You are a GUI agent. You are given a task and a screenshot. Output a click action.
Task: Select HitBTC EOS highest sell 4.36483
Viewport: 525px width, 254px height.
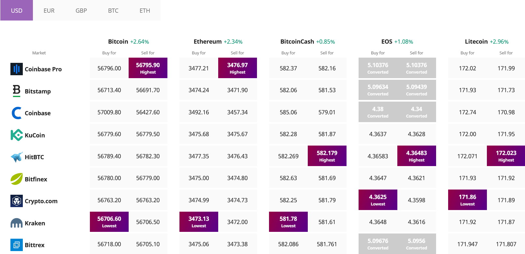417,156
